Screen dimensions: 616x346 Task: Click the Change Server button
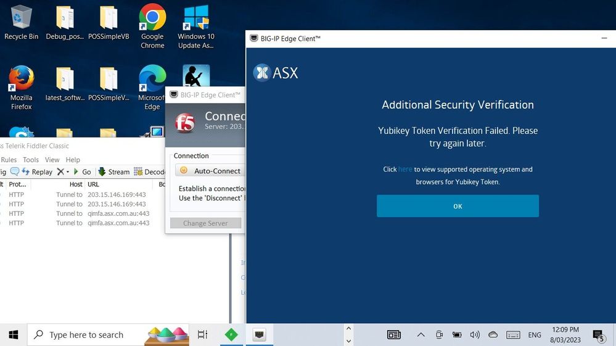coord(205,223)
